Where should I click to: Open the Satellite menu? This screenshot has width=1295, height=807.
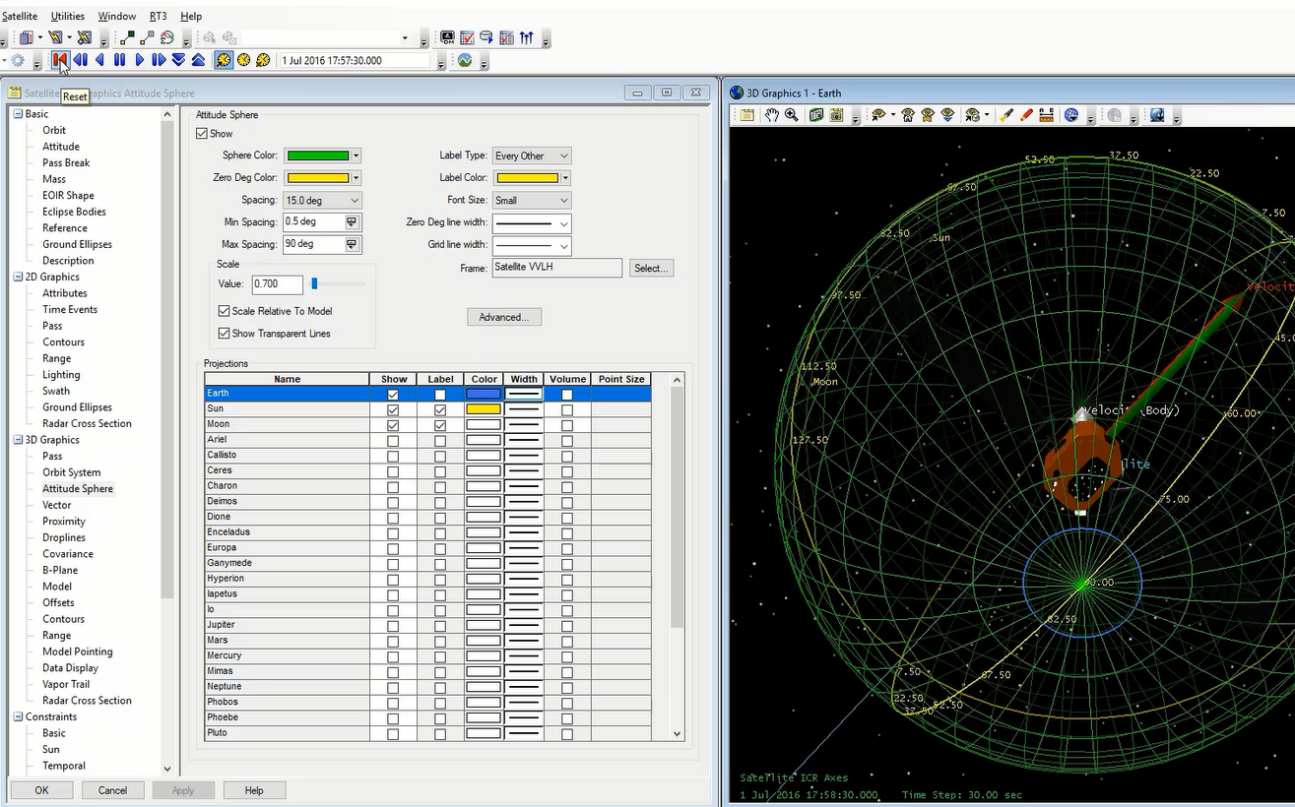20,15
